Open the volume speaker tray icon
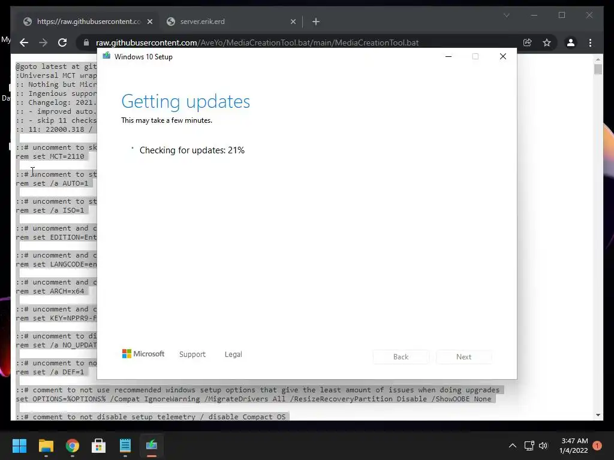This screenshot has height=460, width=614. coord(543,446)
